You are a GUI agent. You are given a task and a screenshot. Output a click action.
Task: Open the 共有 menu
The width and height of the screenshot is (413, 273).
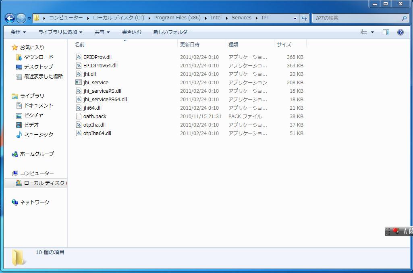102,32
